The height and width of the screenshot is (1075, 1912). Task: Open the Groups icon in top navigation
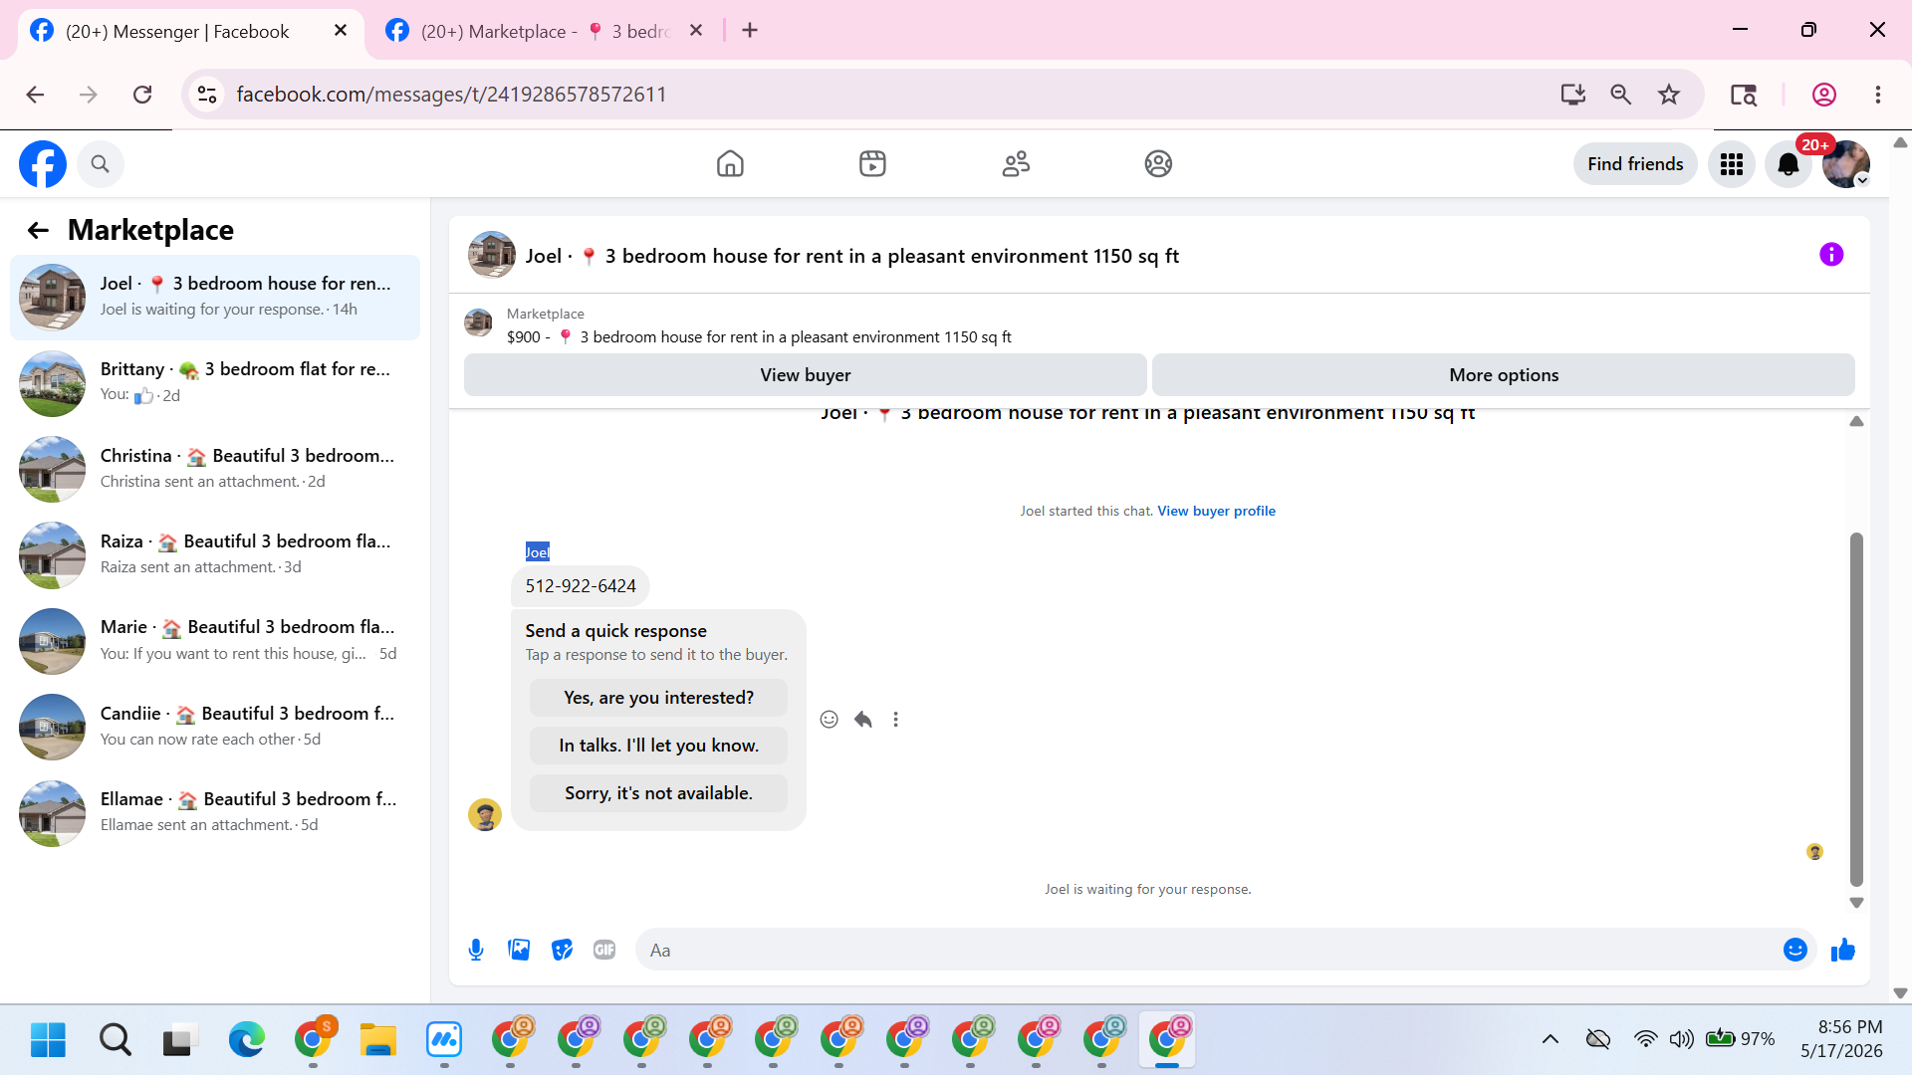pos(1158,163)
